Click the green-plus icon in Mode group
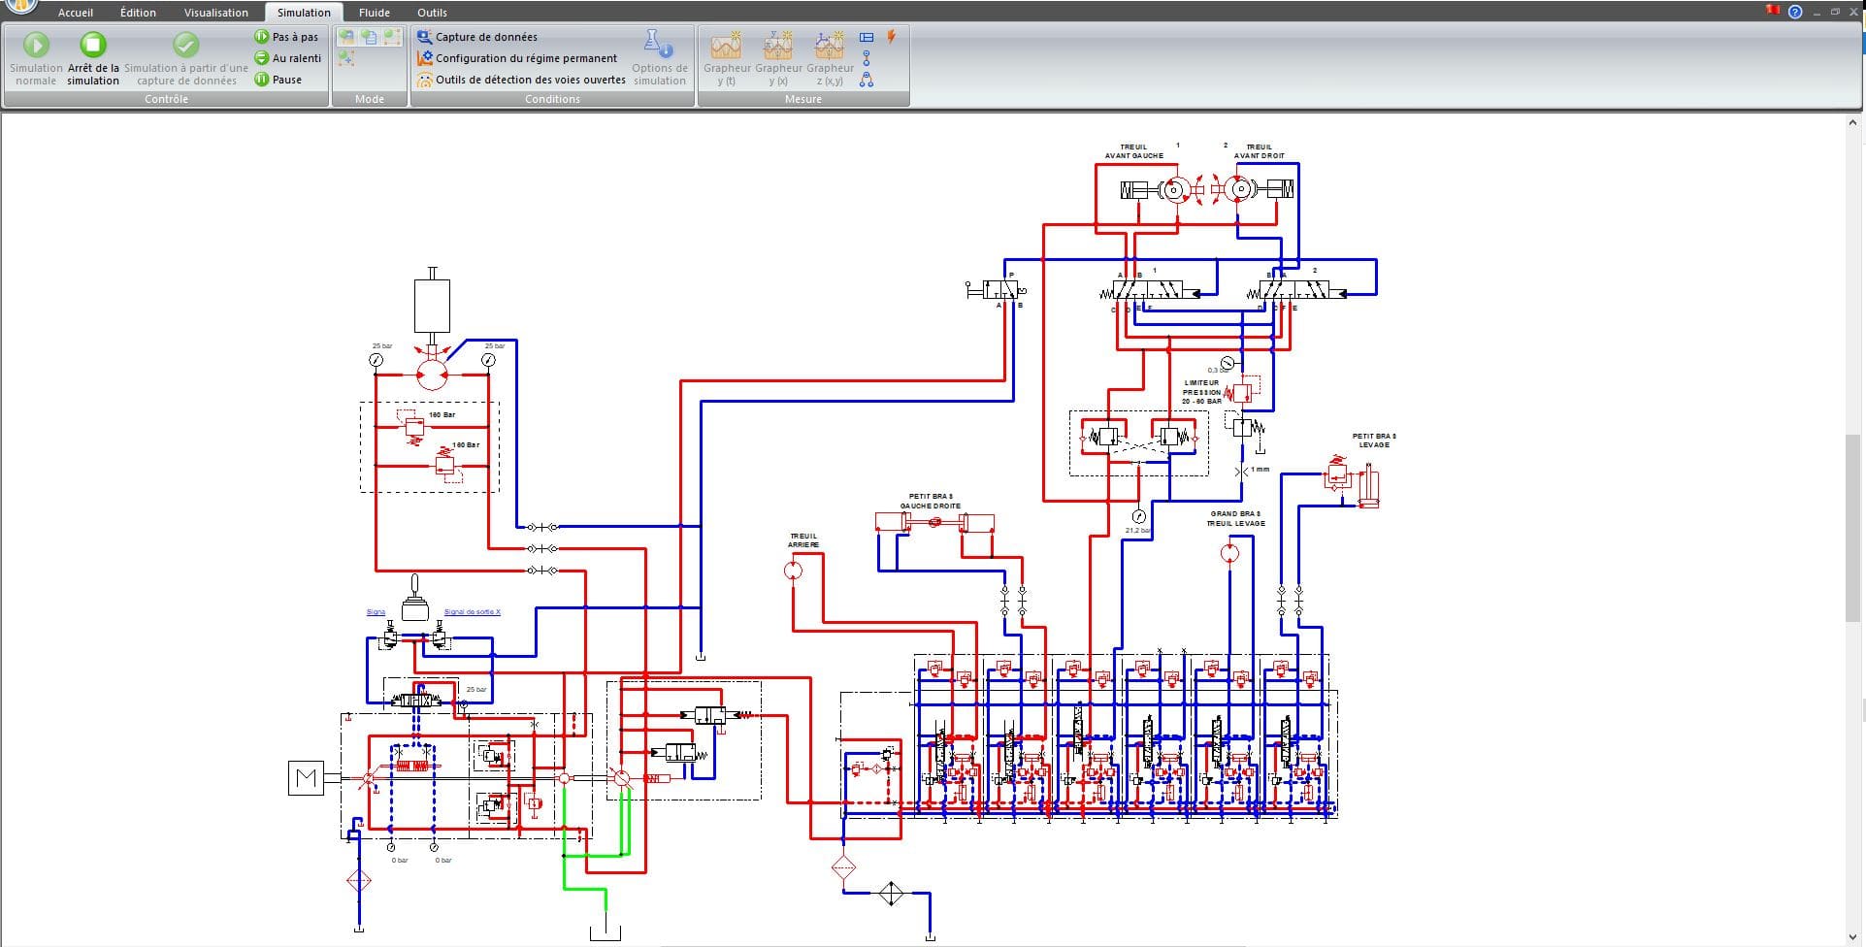This screenshot has height=947, width=1866. click(346, 59)
